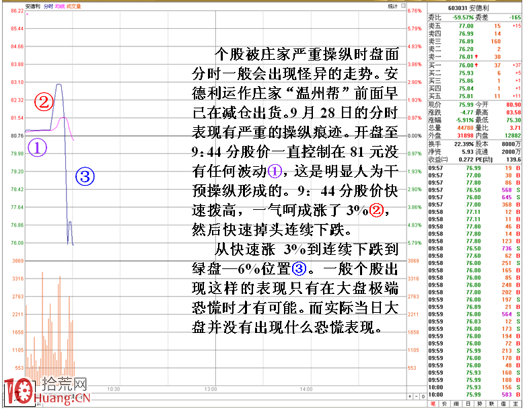
Task: Switch to the 主 tab
Action: (516, 404)
